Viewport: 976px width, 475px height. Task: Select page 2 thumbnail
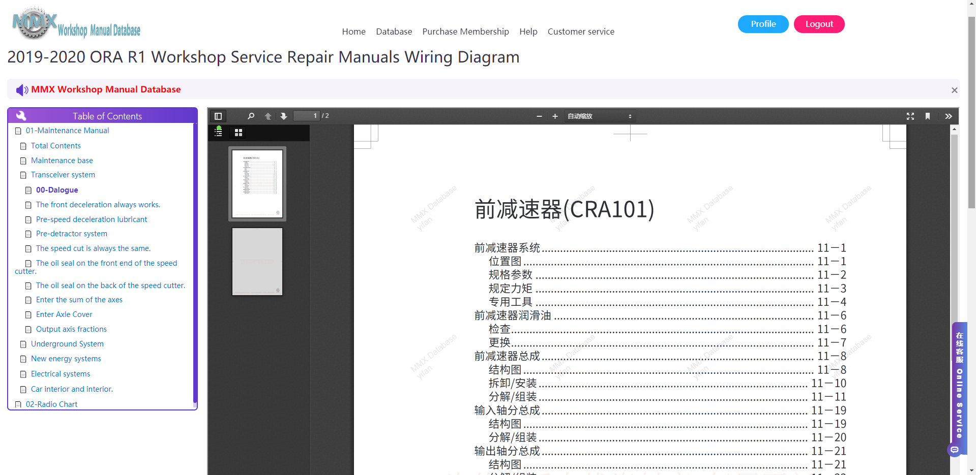(257, 261)
